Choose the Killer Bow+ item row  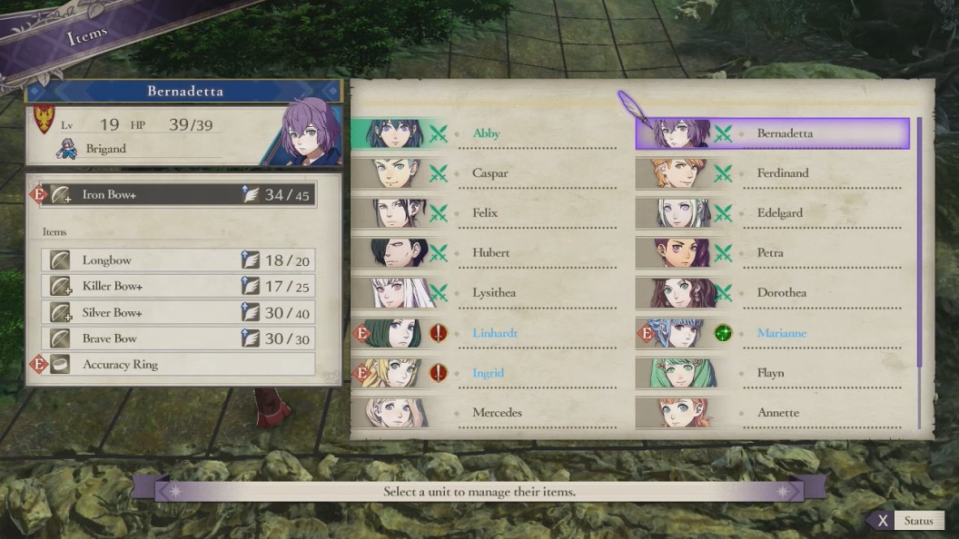pyautogui.click(x=178, y=286)
